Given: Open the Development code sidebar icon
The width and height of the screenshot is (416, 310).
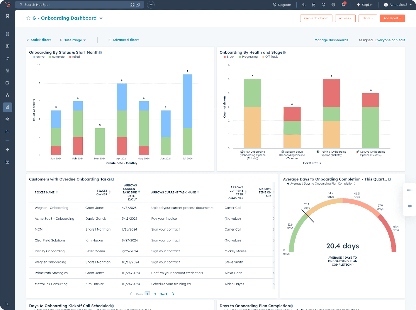Looking at the screenshot, I should [8, 162].
